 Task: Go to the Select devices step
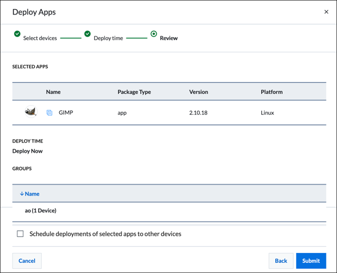point(40,38)
